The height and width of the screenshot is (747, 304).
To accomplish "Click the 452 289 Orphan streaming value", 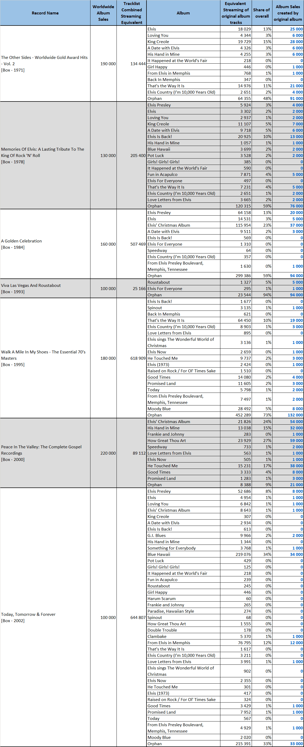I will [x=236, y=415].
